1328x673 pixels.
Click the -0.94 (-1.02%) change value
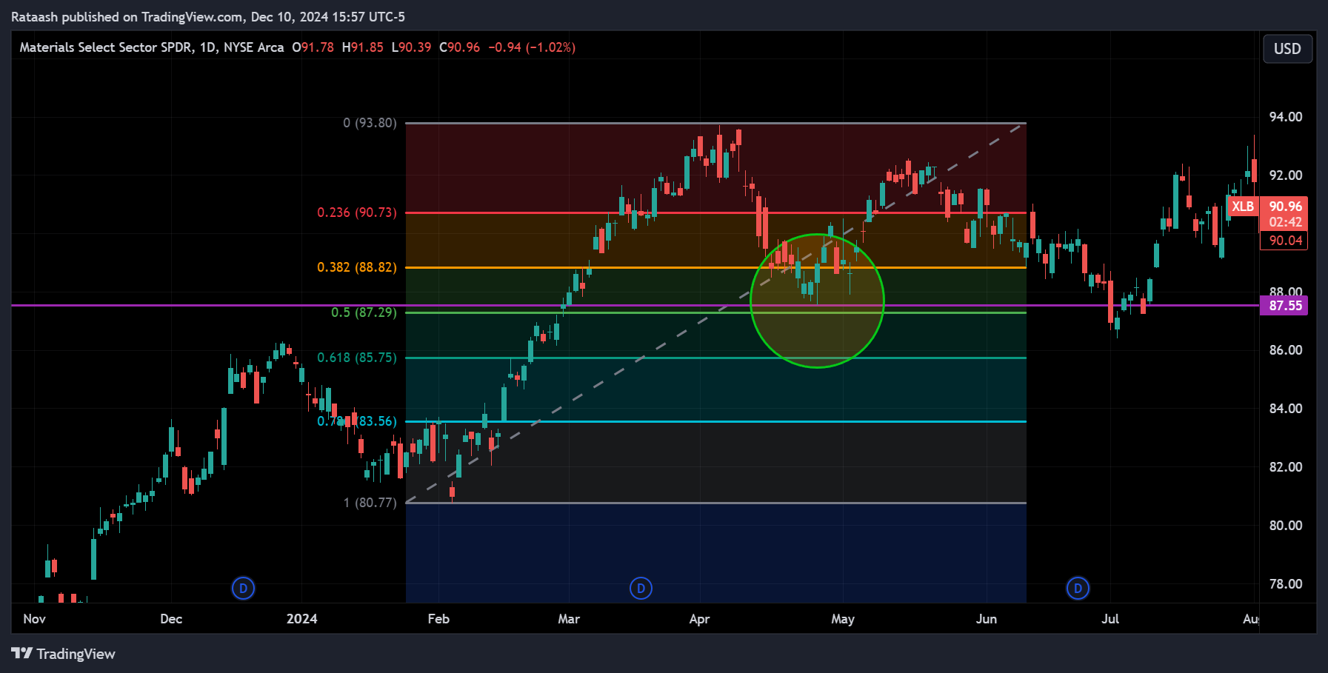click(x=532, y=47)
